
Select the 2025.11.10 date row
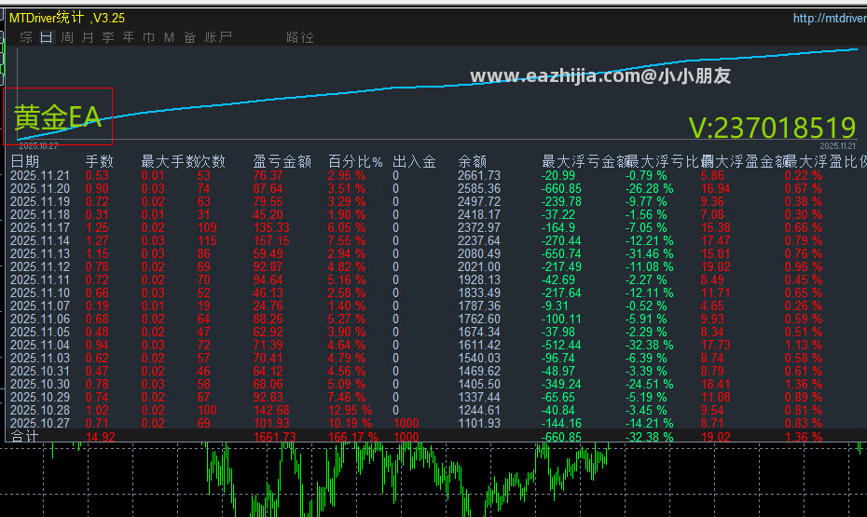tap(40, 293)
